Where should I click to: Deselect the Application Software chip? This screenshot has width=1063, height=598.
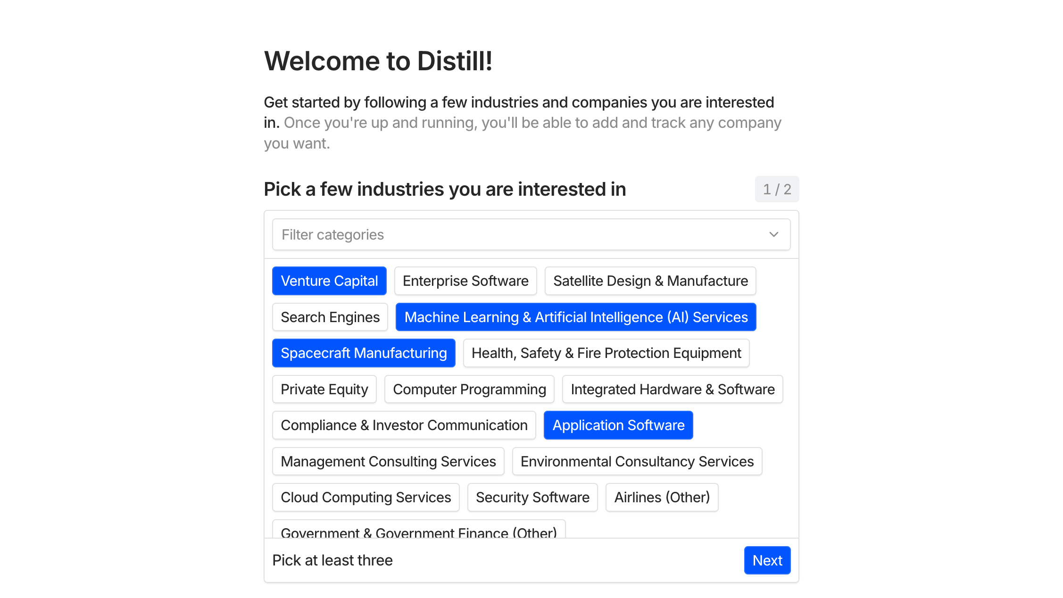click(618, 425)
